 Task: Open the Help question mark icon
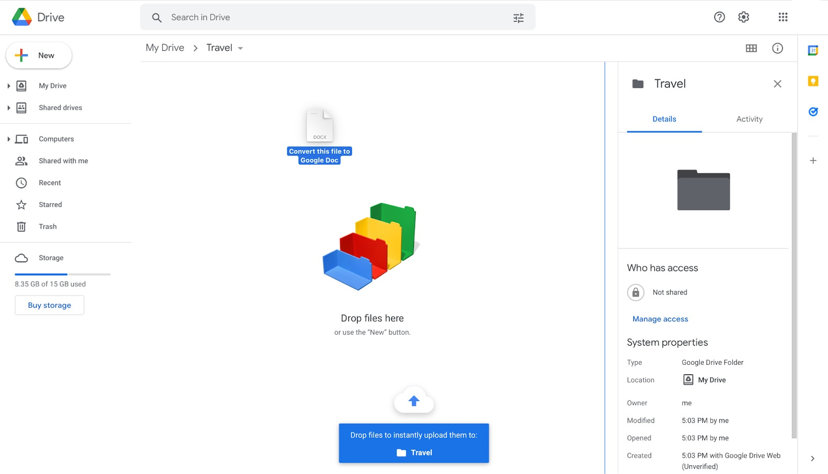(x=719, y=17)
